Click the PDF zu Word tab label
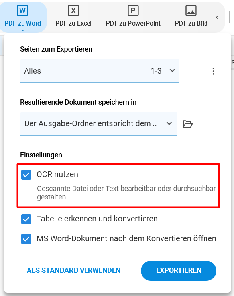 coord(22,23)
